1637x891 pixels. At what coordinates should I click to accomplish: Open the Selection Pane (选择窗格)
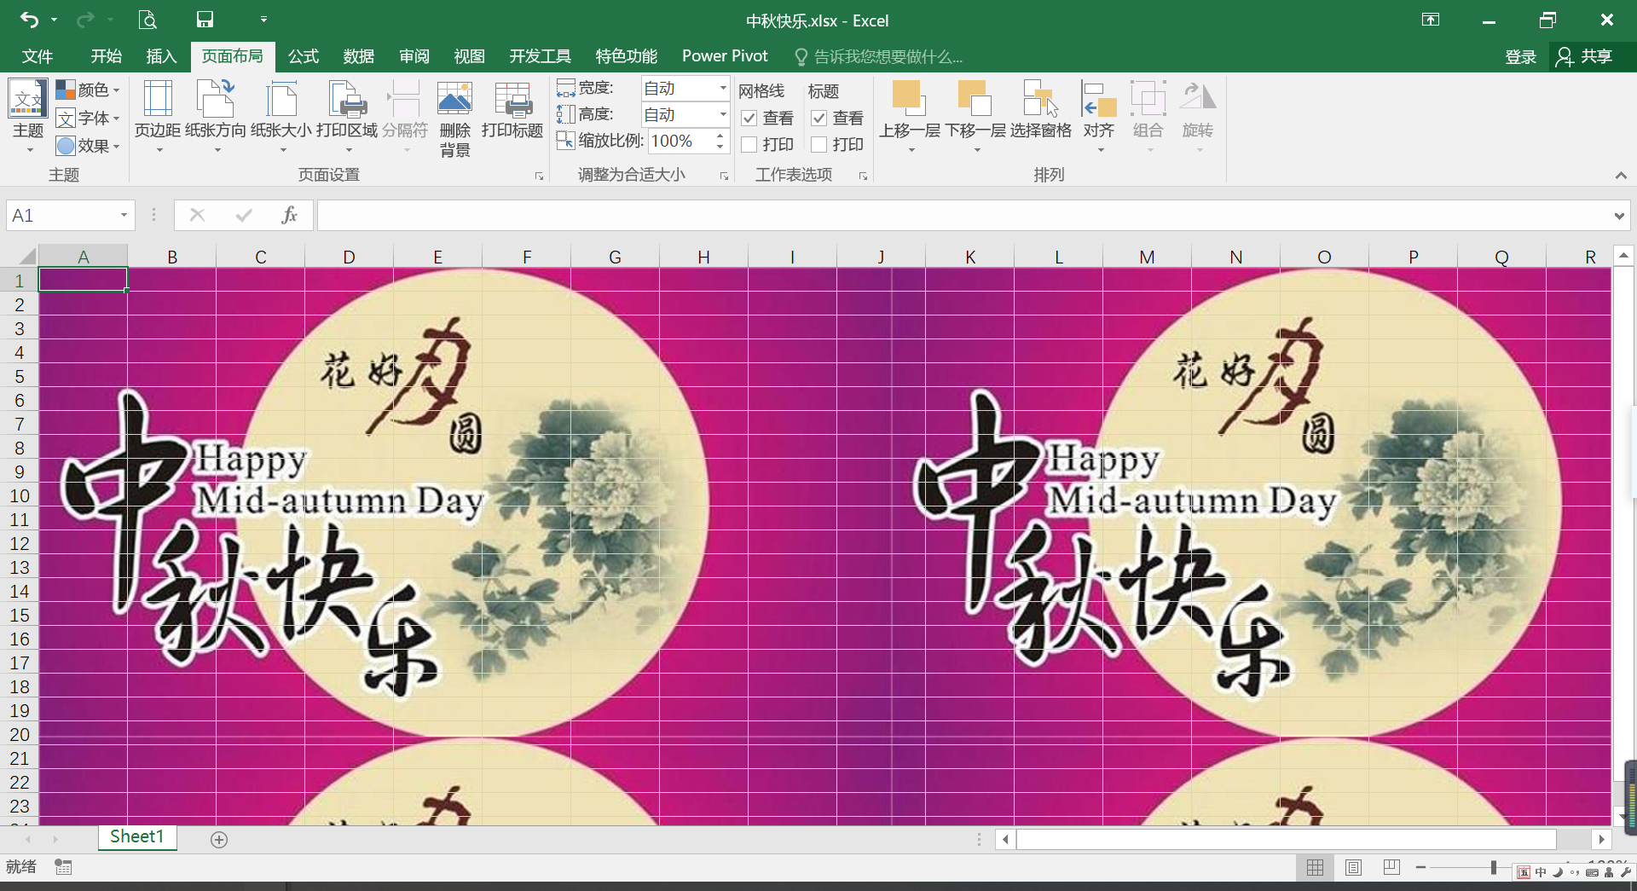[1041, 111]
